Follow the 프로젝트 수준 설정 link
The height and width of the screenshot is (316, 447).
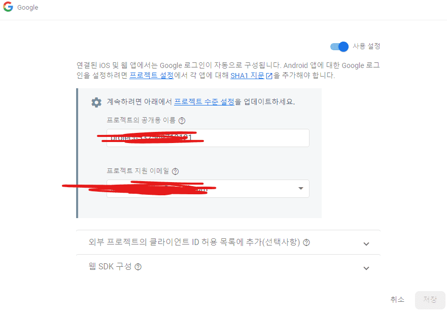204,102
